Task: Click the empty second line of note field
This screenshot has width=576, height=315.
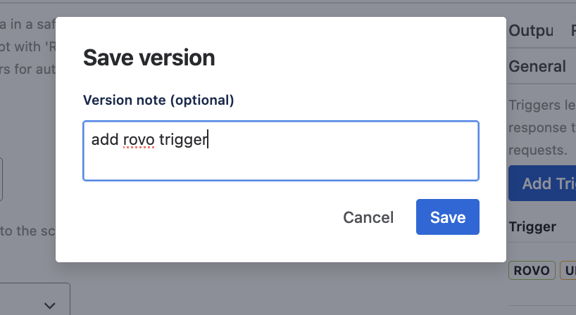Action: (x=280, y=166)
